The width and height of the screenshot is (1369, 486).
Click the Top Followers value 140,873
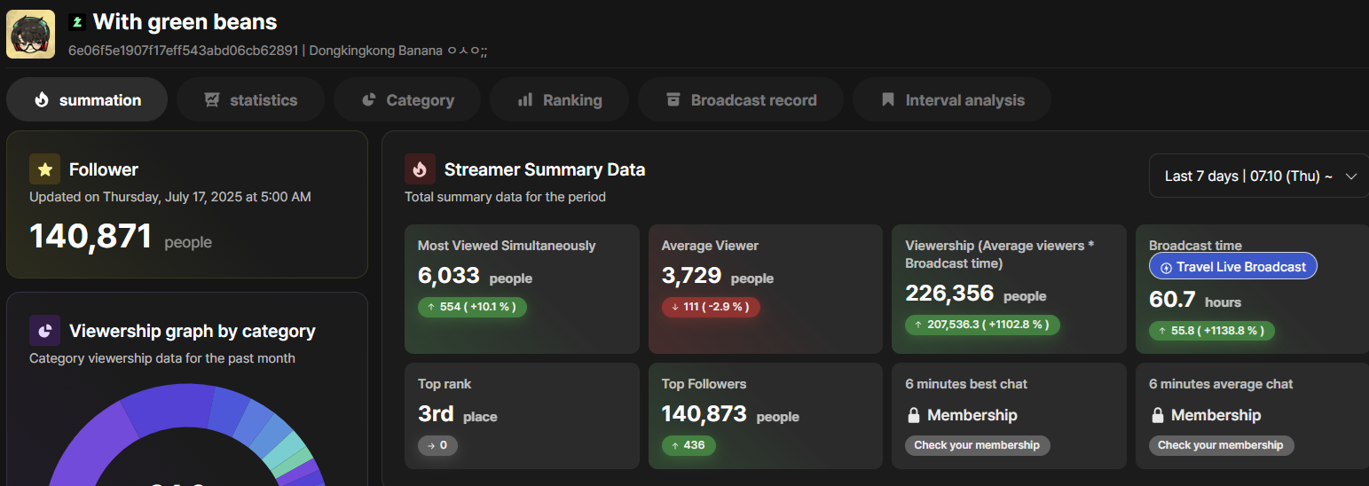(x=704, y=414)
